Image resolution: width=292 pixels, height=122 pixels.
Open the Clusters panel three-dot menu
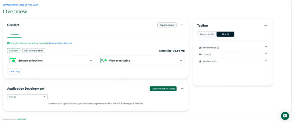click(182, 25)
